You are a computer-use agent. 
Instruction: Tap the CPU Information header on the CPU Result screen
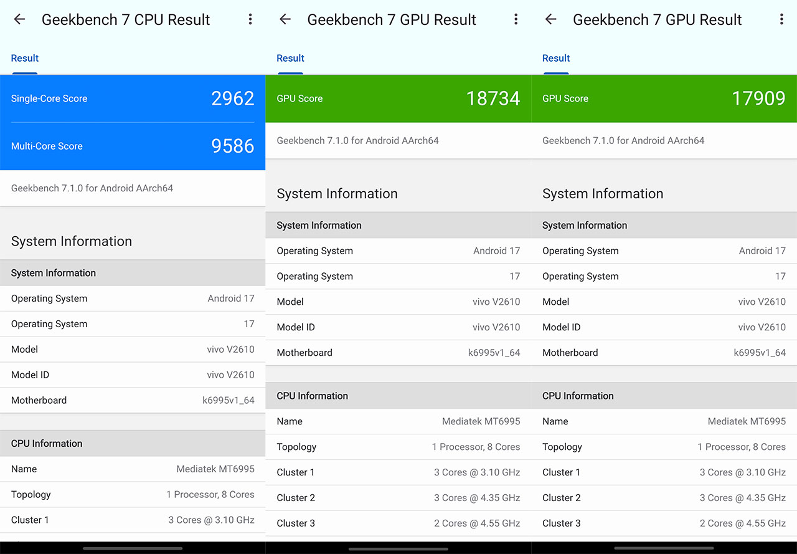coord(133,444)
